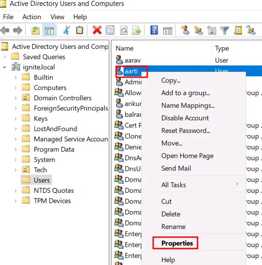Select Add to a group option
The image size is (262, 265).
186,93
